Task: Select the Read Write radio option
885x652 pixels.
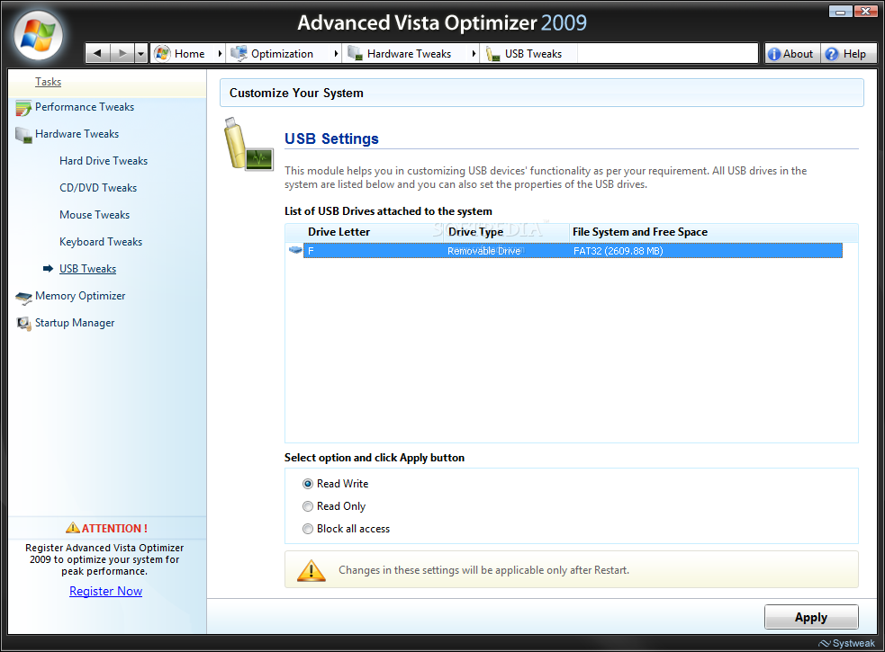Action: point(308,484)
